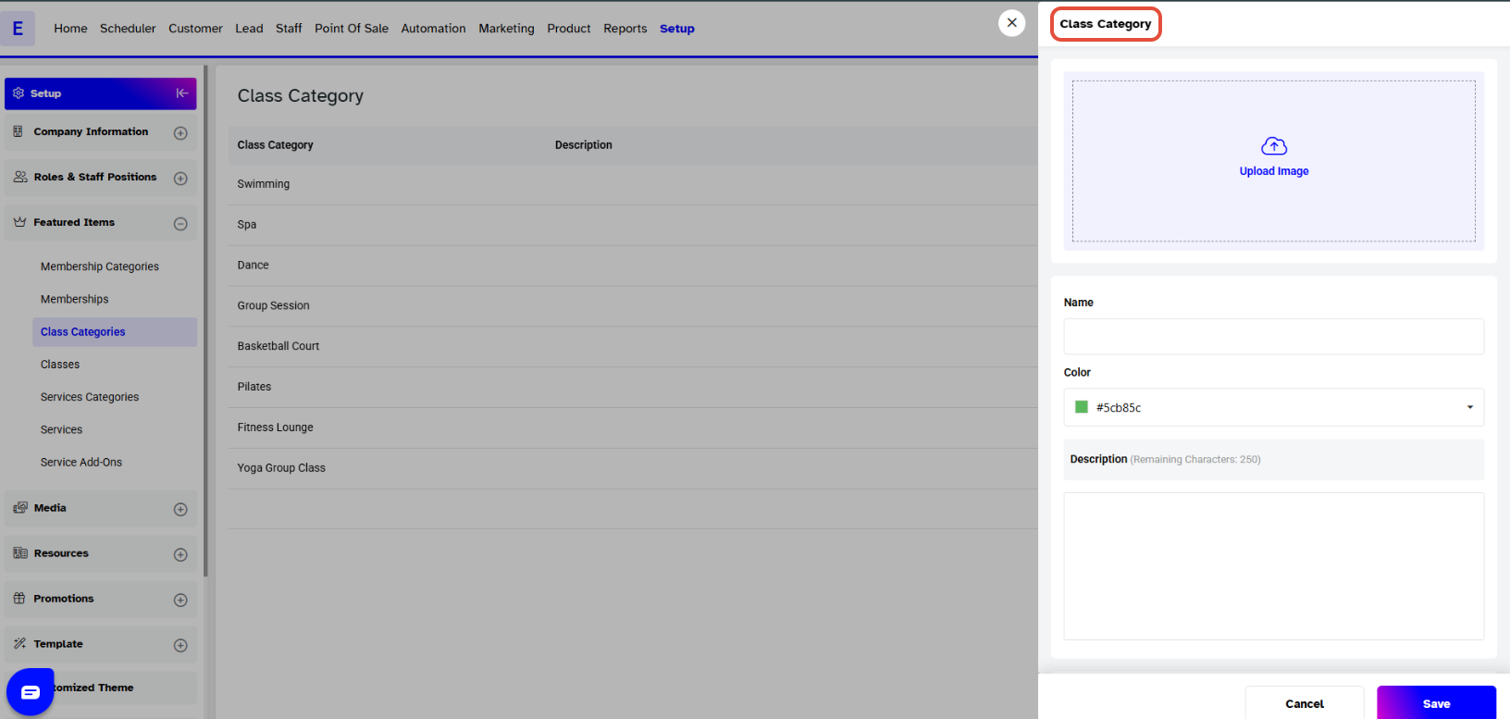Screen dimensions: 1510x719
Task: Collapse the Featured Items section
Action: pyautogui.click(x=180, y=224)
